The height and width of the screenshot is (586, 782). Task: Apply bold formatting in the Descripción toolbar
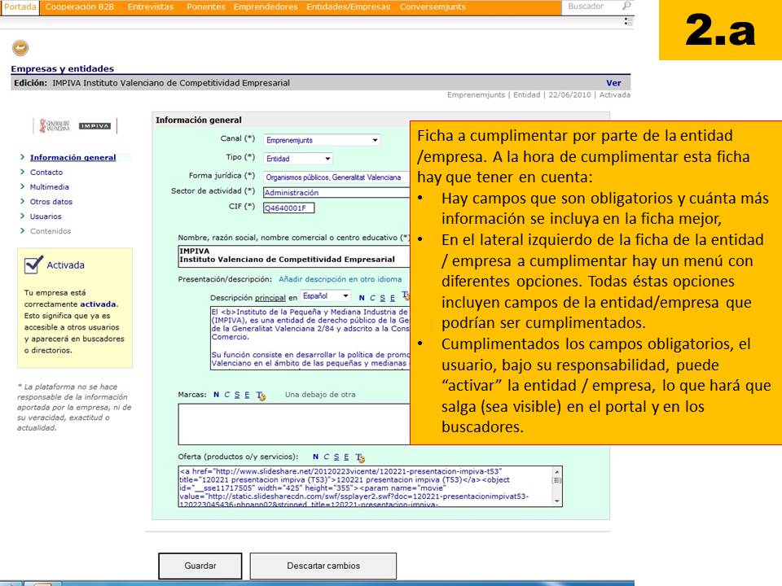pos(362,297)
